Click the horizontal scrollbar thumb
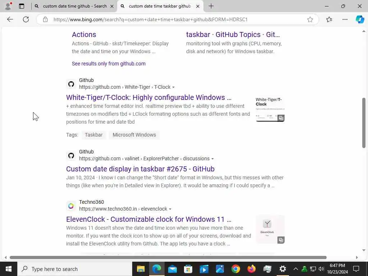Image resolution: width=368 pixels, height=276 pixels. click(168, 257)
